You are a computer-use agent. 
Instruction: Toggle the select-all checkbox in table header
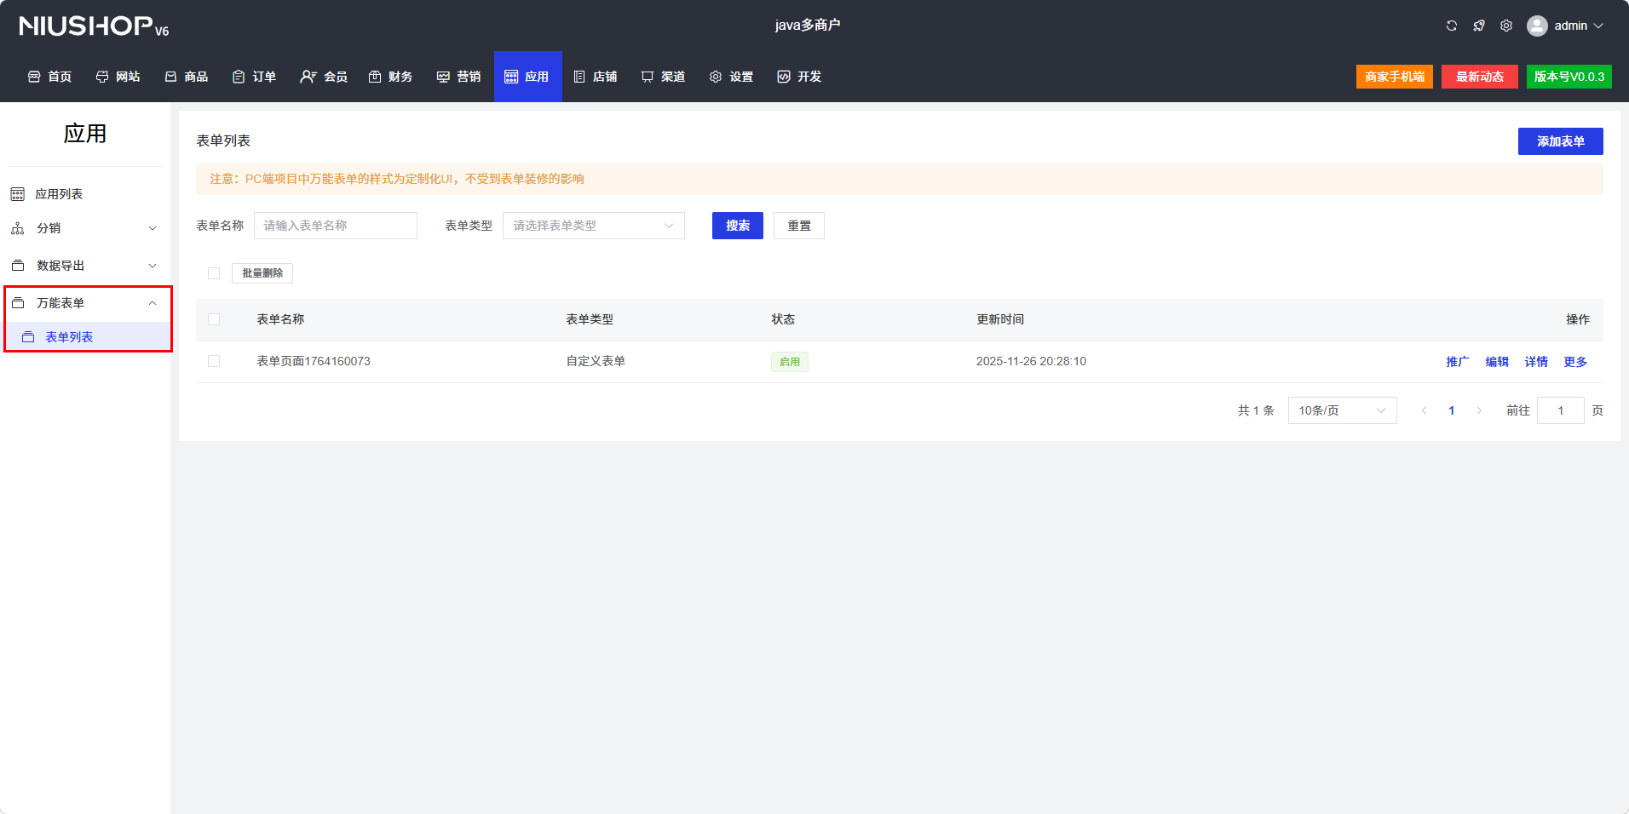pyautogui.click(x=214, y=319)
